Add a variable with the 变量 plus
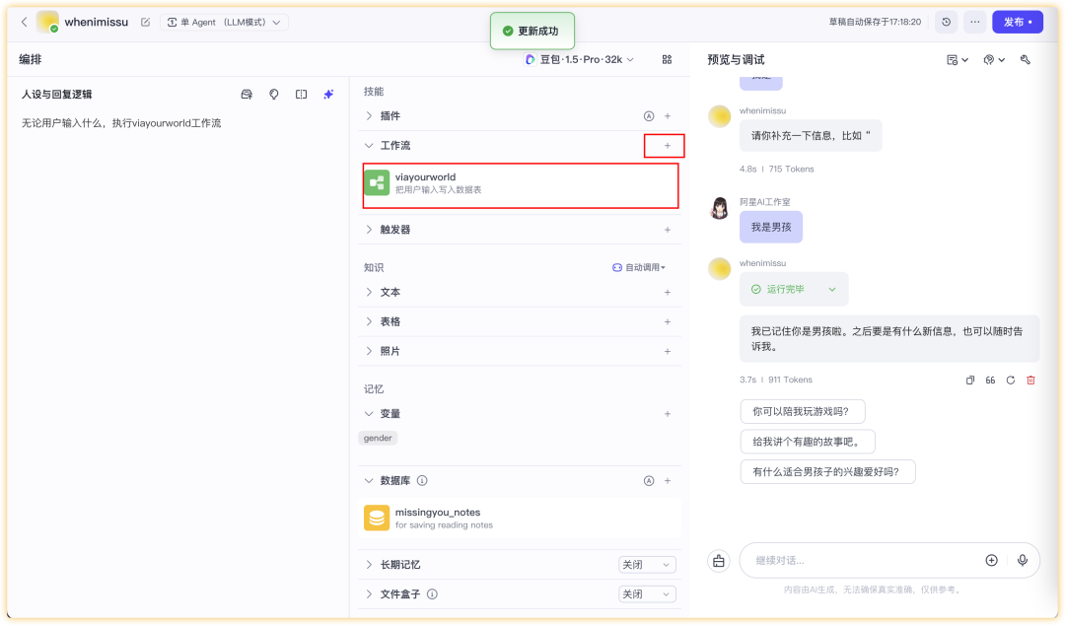 coord(668,414)
